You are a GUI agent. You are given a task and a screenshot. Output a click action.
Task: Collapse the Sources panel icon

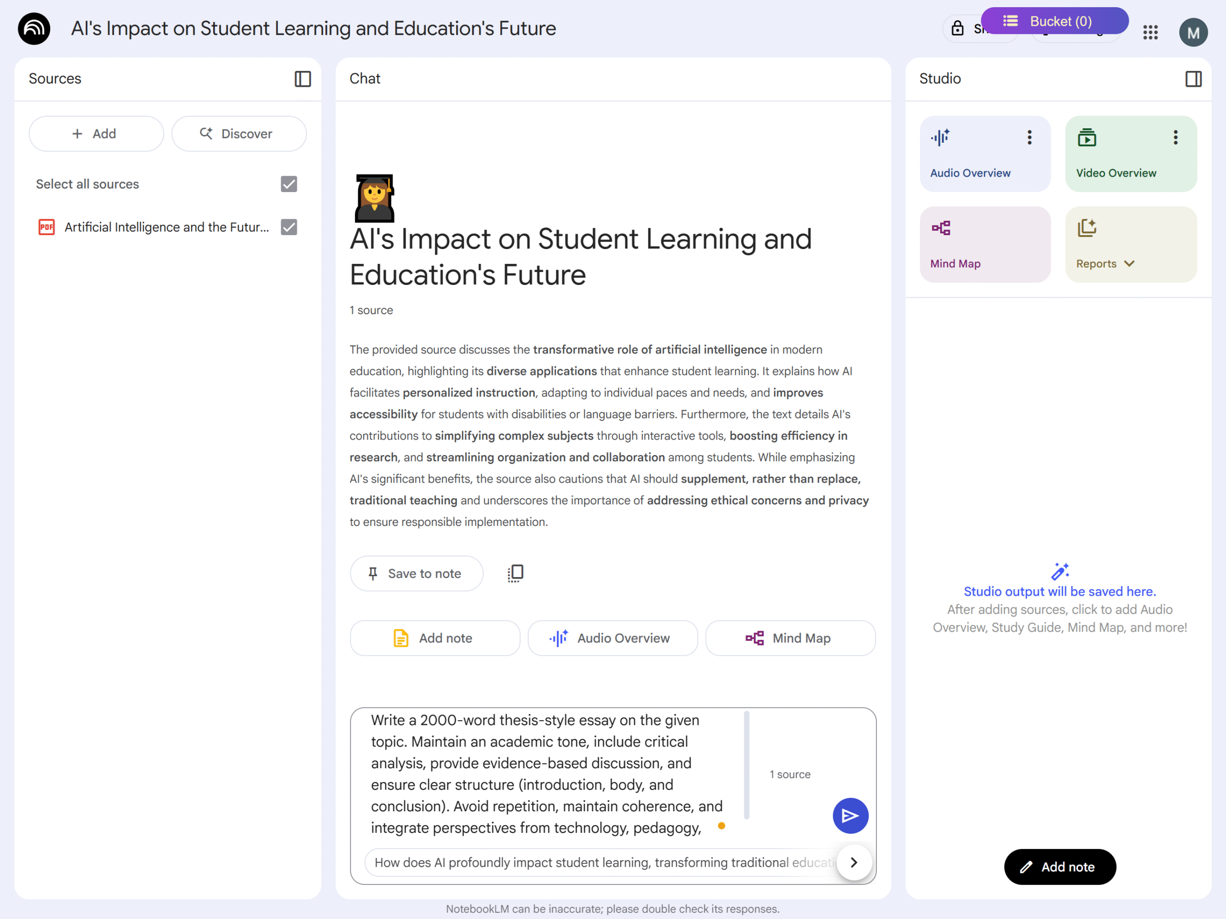tap(303, 79)
